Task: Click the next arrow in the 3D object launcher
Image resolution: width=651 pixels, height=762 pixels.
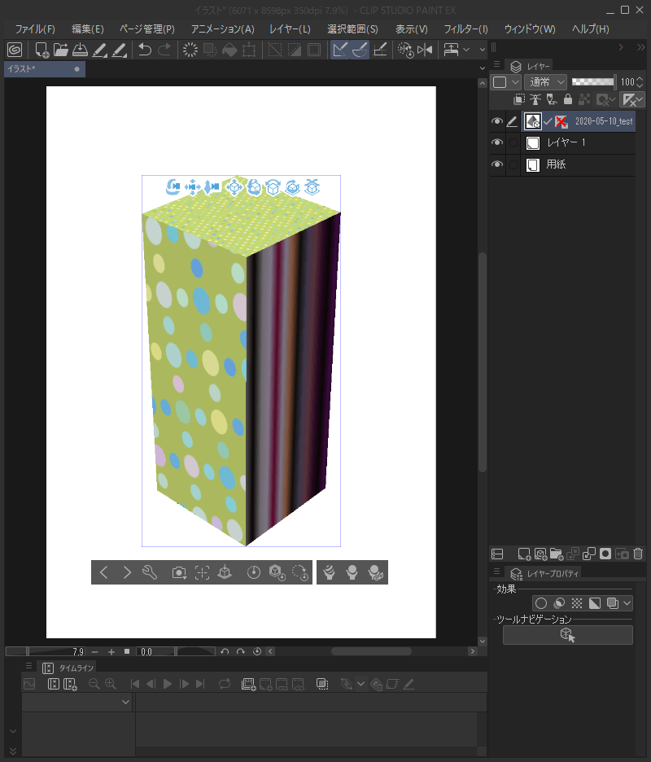Action: 127,571
